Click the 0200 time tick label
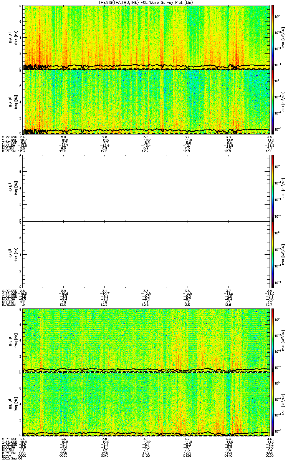The image size is (288, 461). pos(269,456)
